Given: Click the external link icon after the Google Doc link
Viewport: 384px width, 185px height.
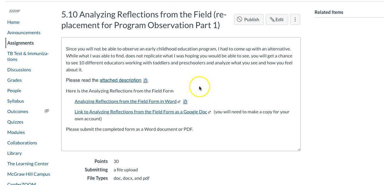Looking at the screenshot, I should coord(209,112).
